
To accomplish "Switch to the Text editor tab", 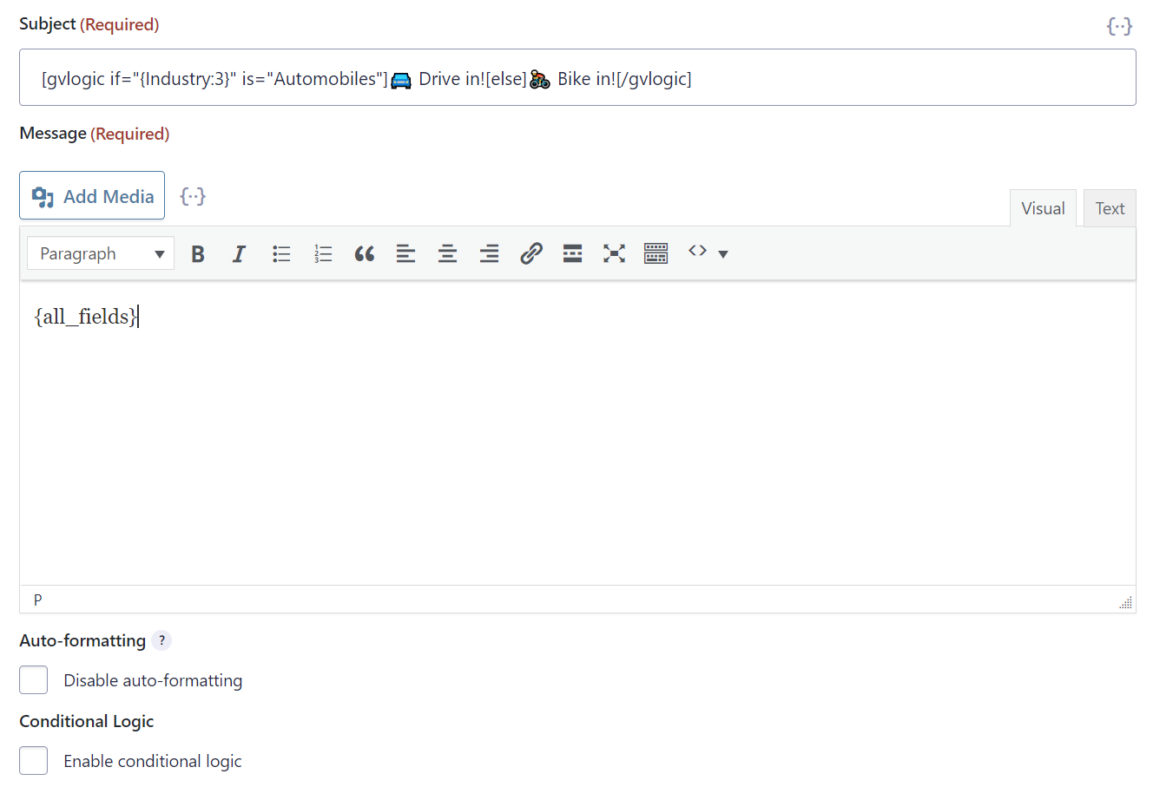I will tap(1109, 209).
